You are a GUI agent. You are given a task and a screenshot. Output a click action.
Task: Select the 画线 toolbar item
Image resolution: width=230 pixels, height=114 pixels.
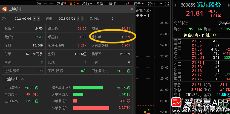click(x=113, y=4)
